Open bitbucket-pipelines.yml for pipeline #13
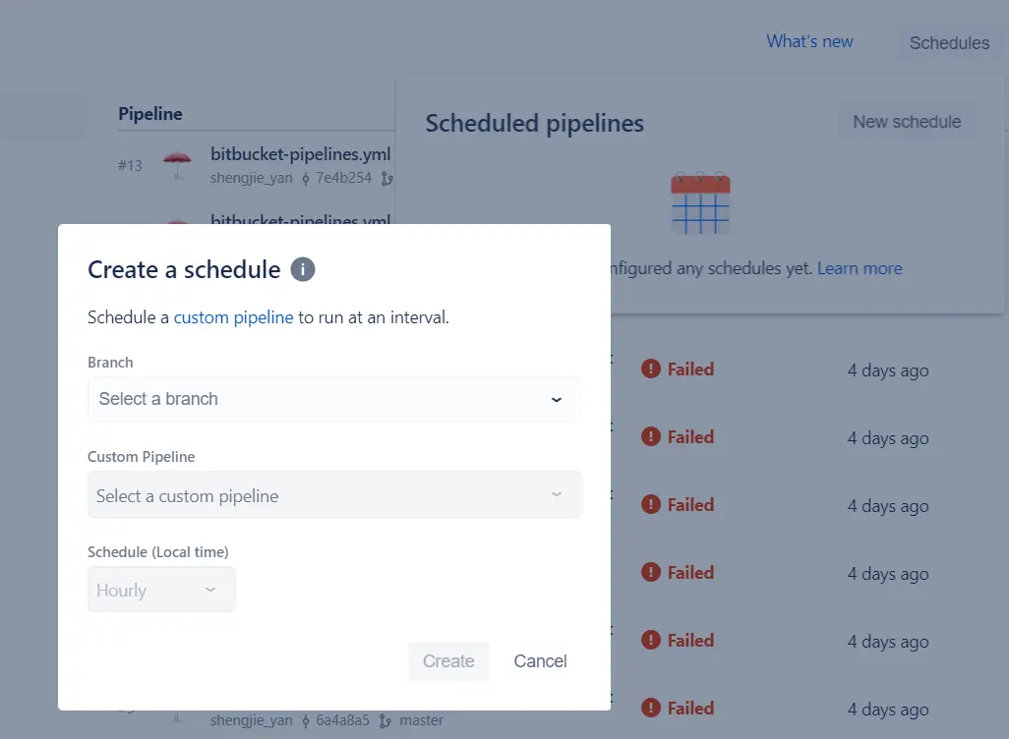1009x739 pixels. pos(301,154)
